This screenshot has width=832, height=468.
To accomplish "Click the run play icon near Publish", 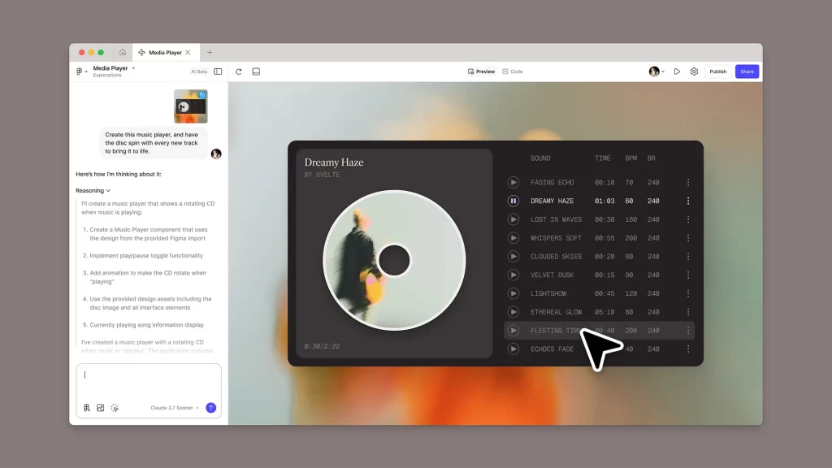I will point(677,71).
